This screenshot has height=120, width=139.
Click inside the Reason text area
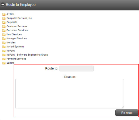tap(69, 93)
